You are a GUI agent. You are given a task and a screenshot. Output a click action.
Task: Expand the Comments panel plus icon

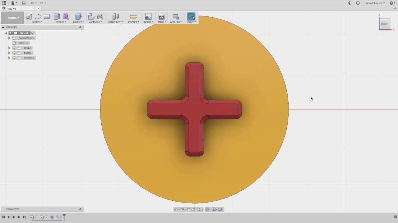tap(80, 209)
